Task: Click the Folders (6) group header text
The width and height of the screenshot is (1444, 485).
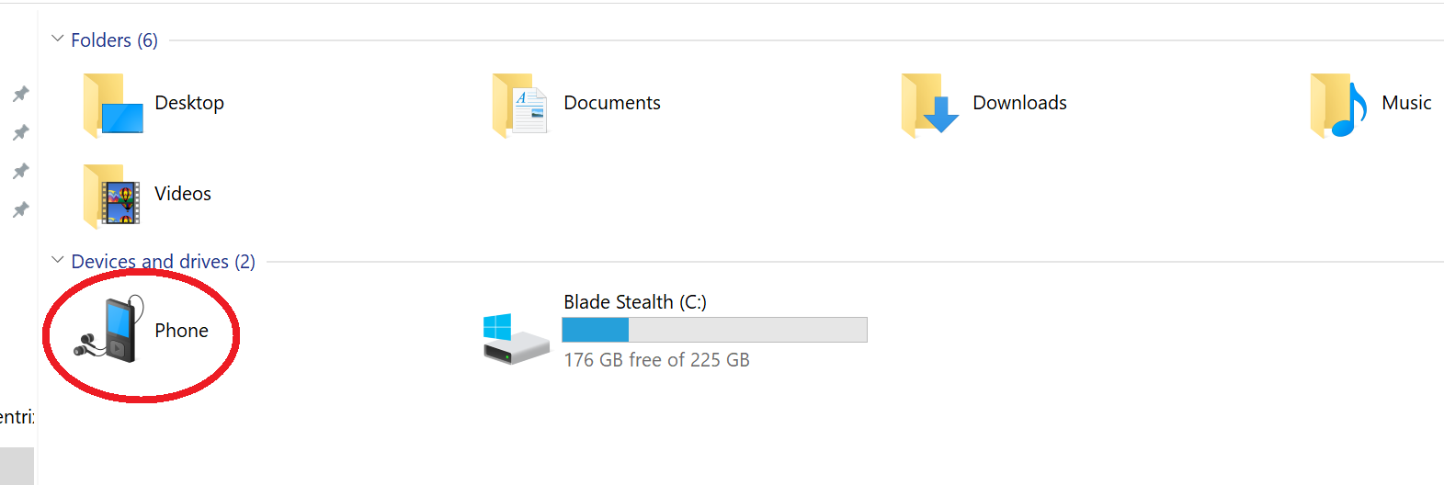Action: [x=114, y=40]
